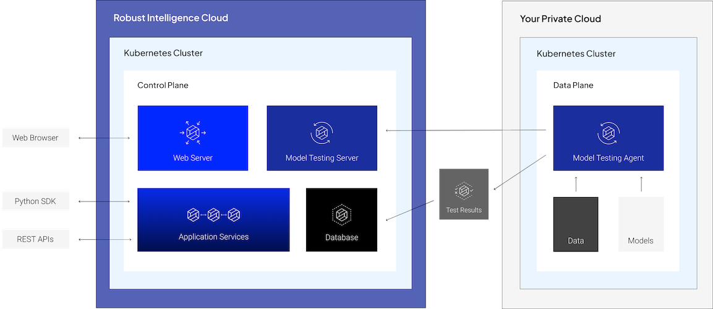Image resolution: width=713 pixels, height=309 pixels.
Task: Click the Model Testing Agent text label
Action: tap(608, 158)
